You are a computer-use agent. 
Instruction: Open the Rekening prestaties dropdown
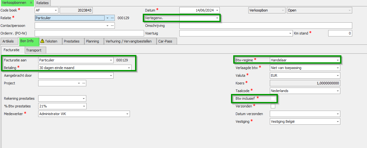click(84, 98)
